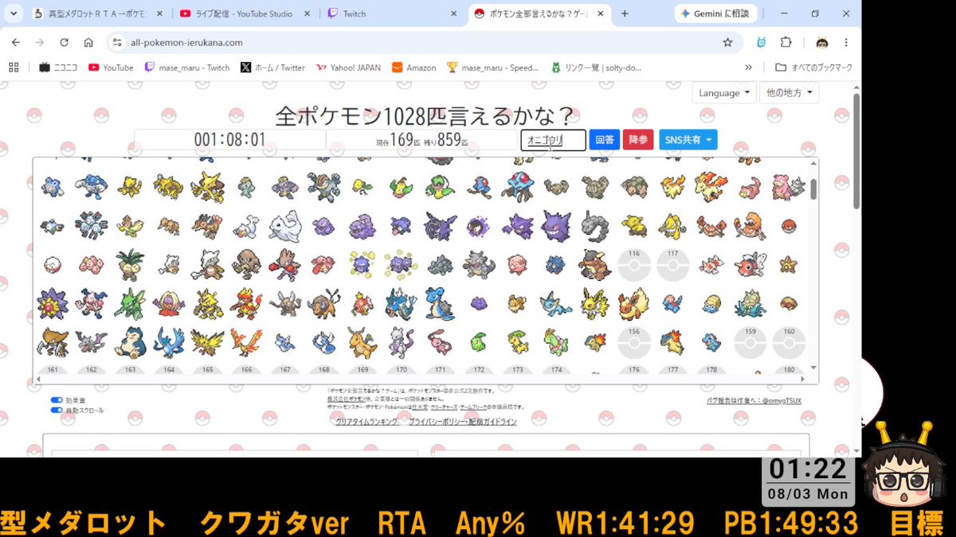Click the unanswered Pokeball slot 159
Viewport: 956px width, 537px height.
(x=750, y=341)
